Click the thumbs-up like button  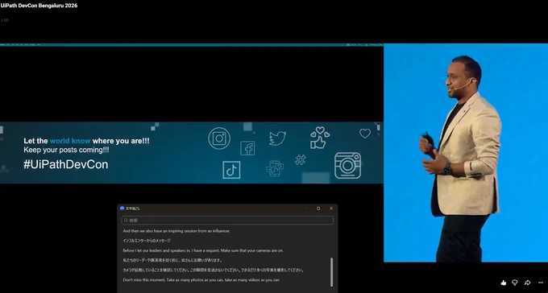[x=503, y=283]
